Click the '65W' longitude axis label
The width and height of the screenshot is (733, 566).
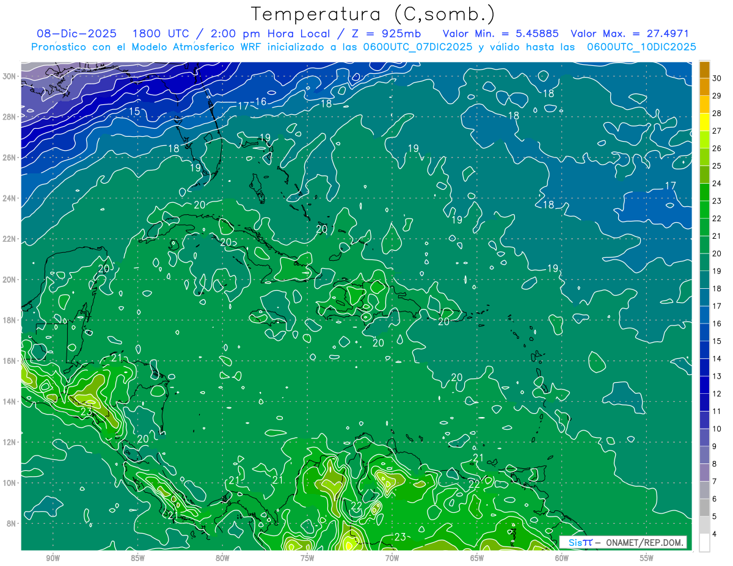click(477, 558)
